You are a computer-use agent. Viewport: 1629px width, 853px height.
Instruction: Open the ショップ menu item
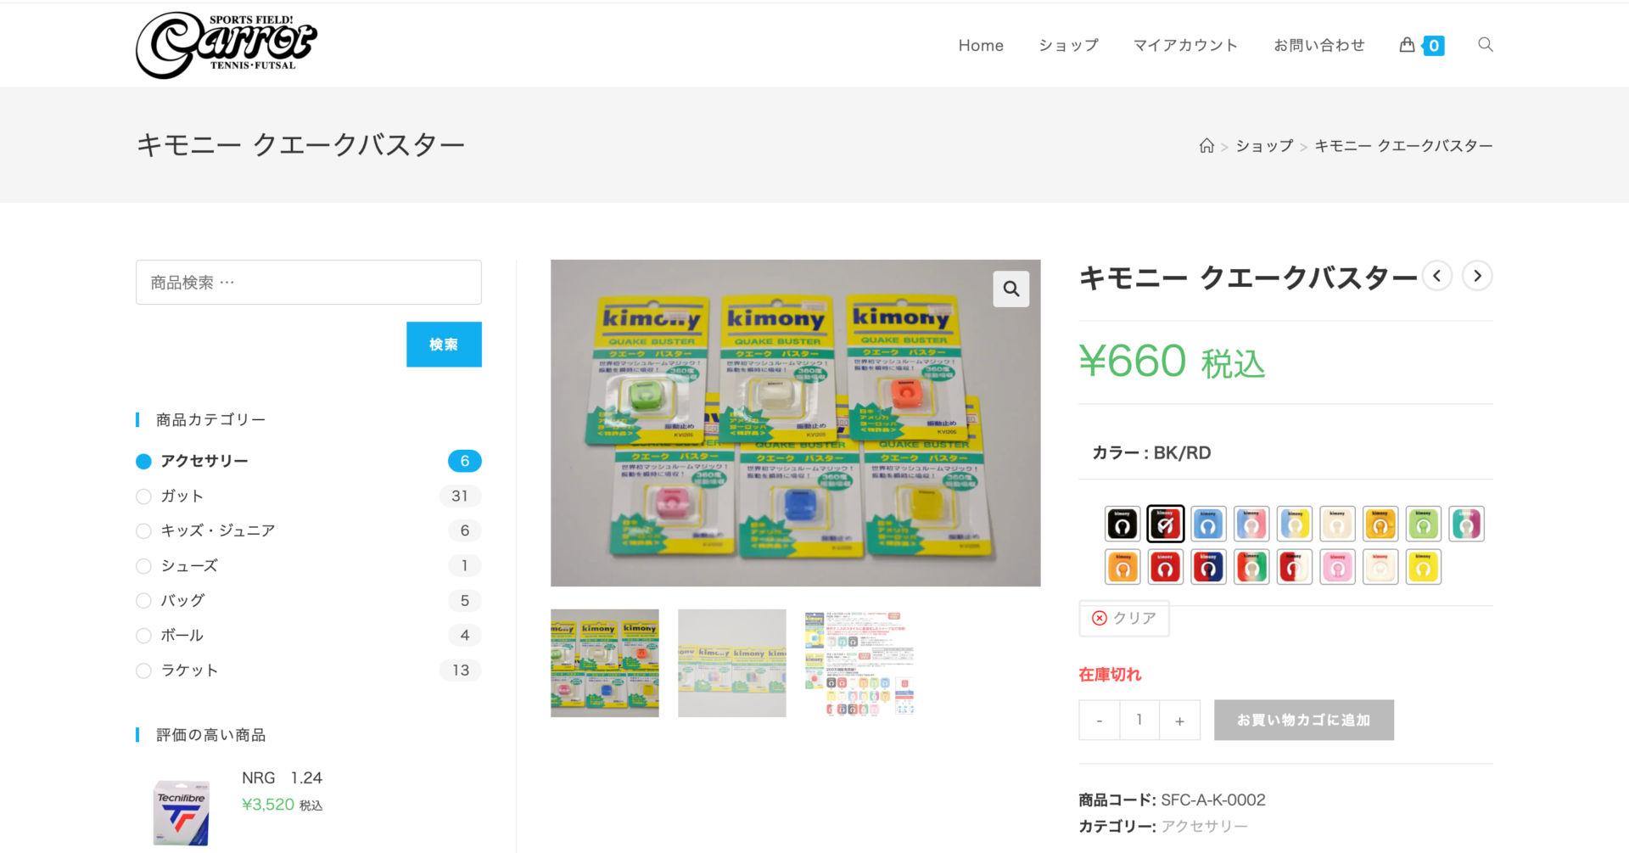[1068, 45]
